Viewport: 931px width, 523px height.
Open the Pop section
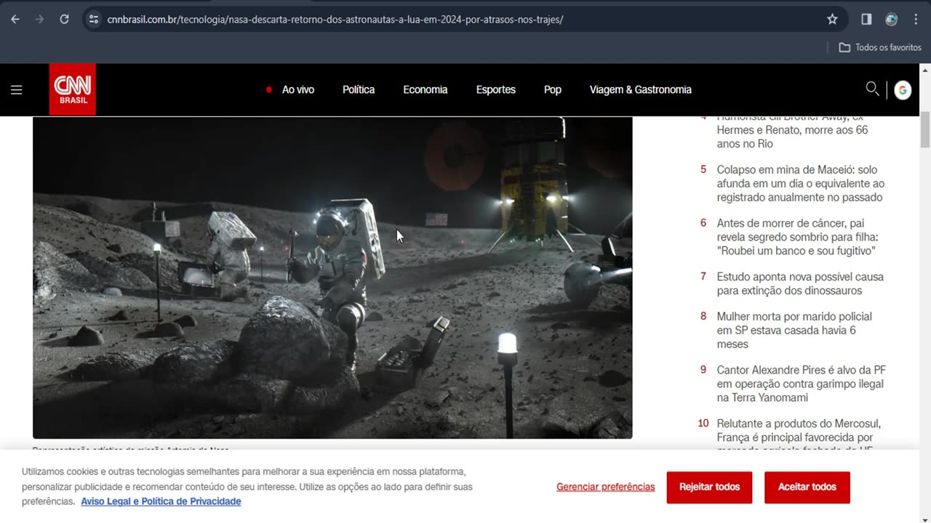(553, 90)
